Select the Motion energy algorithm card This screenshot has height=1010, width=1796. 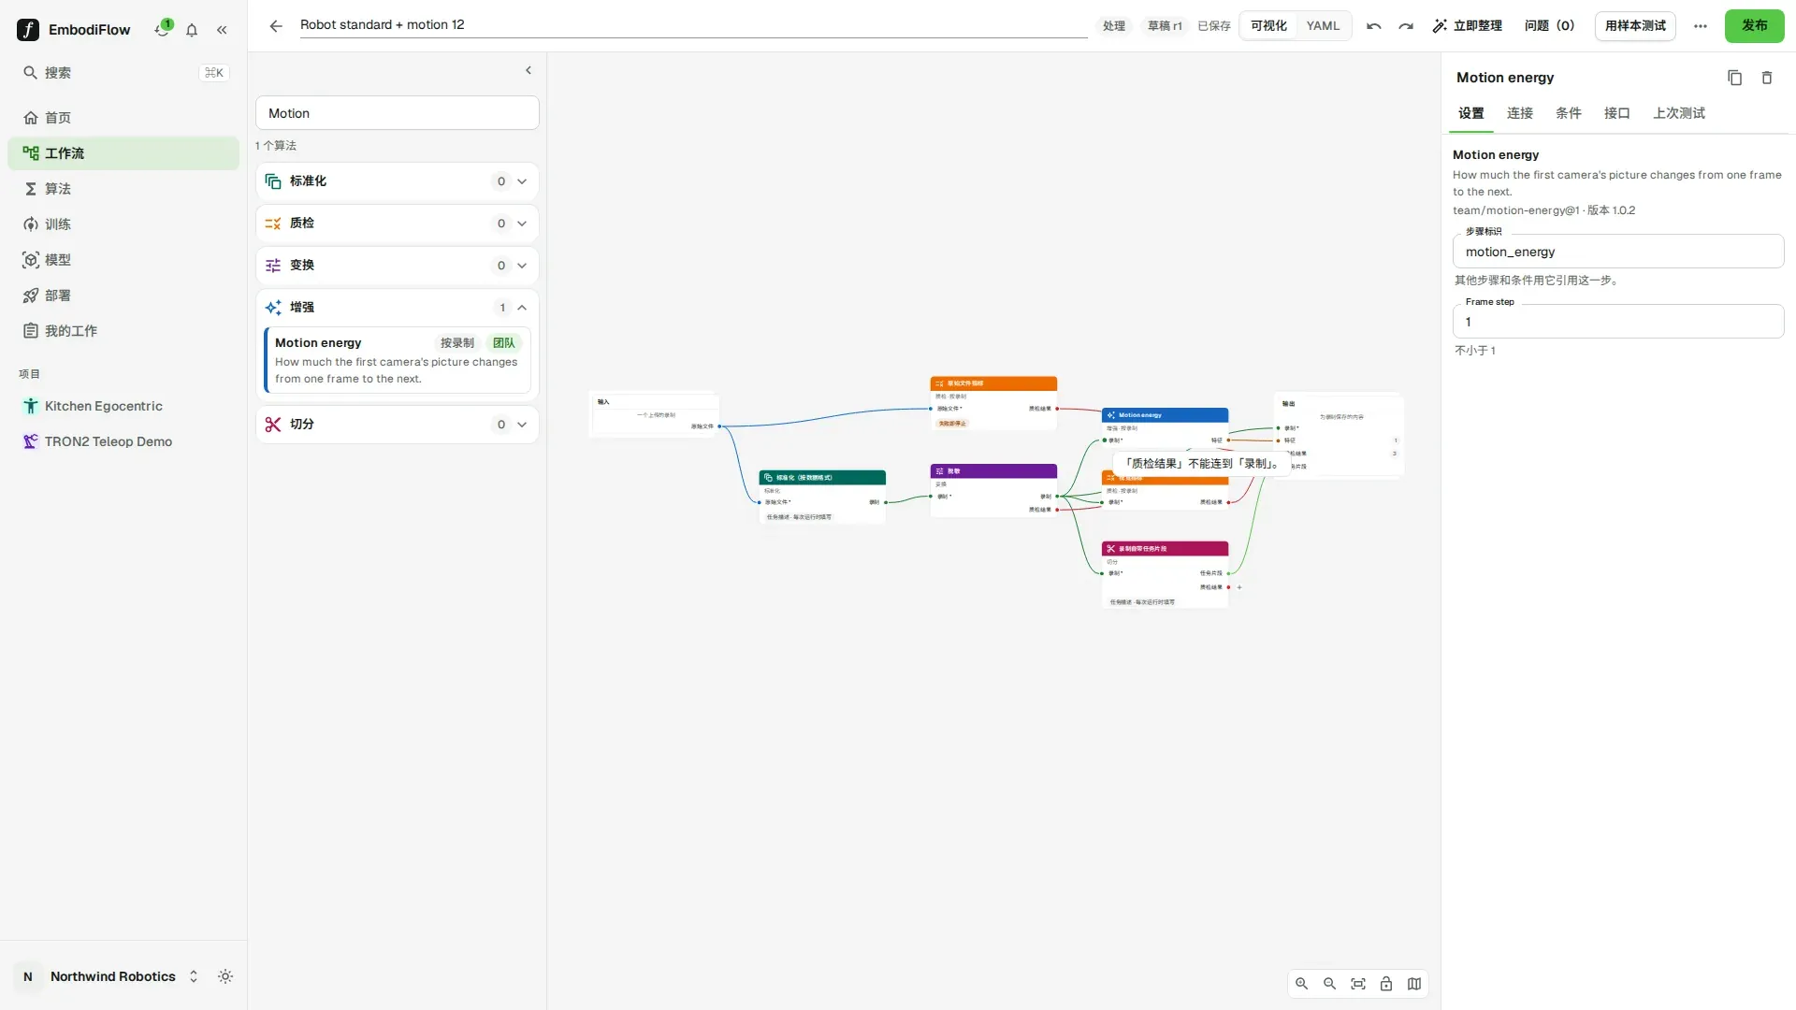398,360
